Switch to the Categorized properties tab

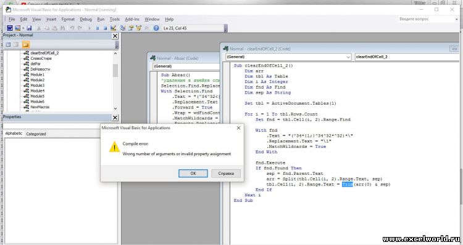pyautogui.click(x=36, y=134)
